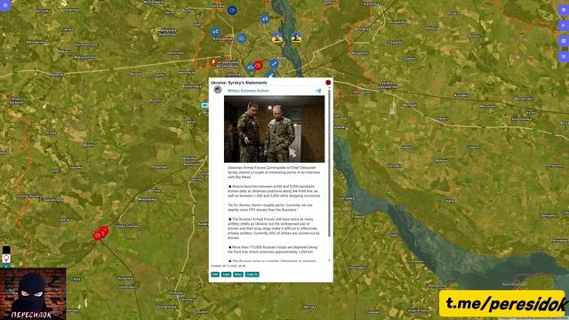Click the scroll-down arrow in popup scrollbar

[329, 260]
